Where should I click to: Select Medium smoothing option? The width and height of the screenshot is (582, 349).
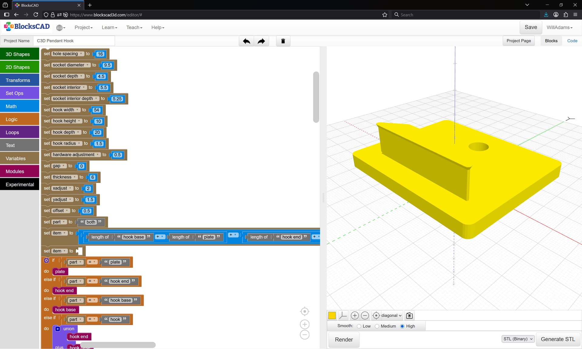pyautogui.click(x=377, y=326)
